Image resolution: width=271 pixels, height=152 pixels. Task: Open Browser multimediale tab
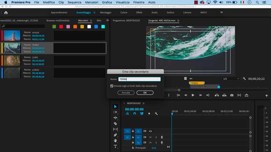[x=58, y=21]
